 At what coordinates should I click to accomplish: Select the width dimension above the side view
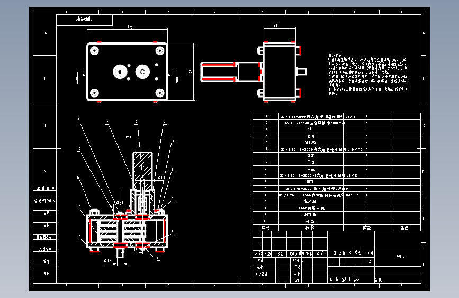pyautogui.click(x=280, y=27)
